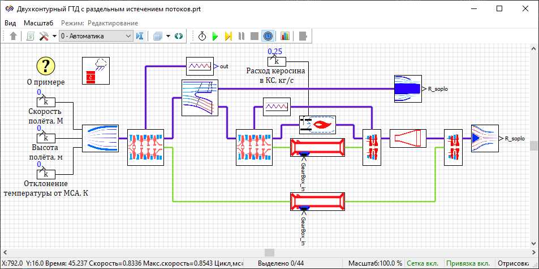
Task: Toggle the blue real-time clock button
Action: click(268, 36)
